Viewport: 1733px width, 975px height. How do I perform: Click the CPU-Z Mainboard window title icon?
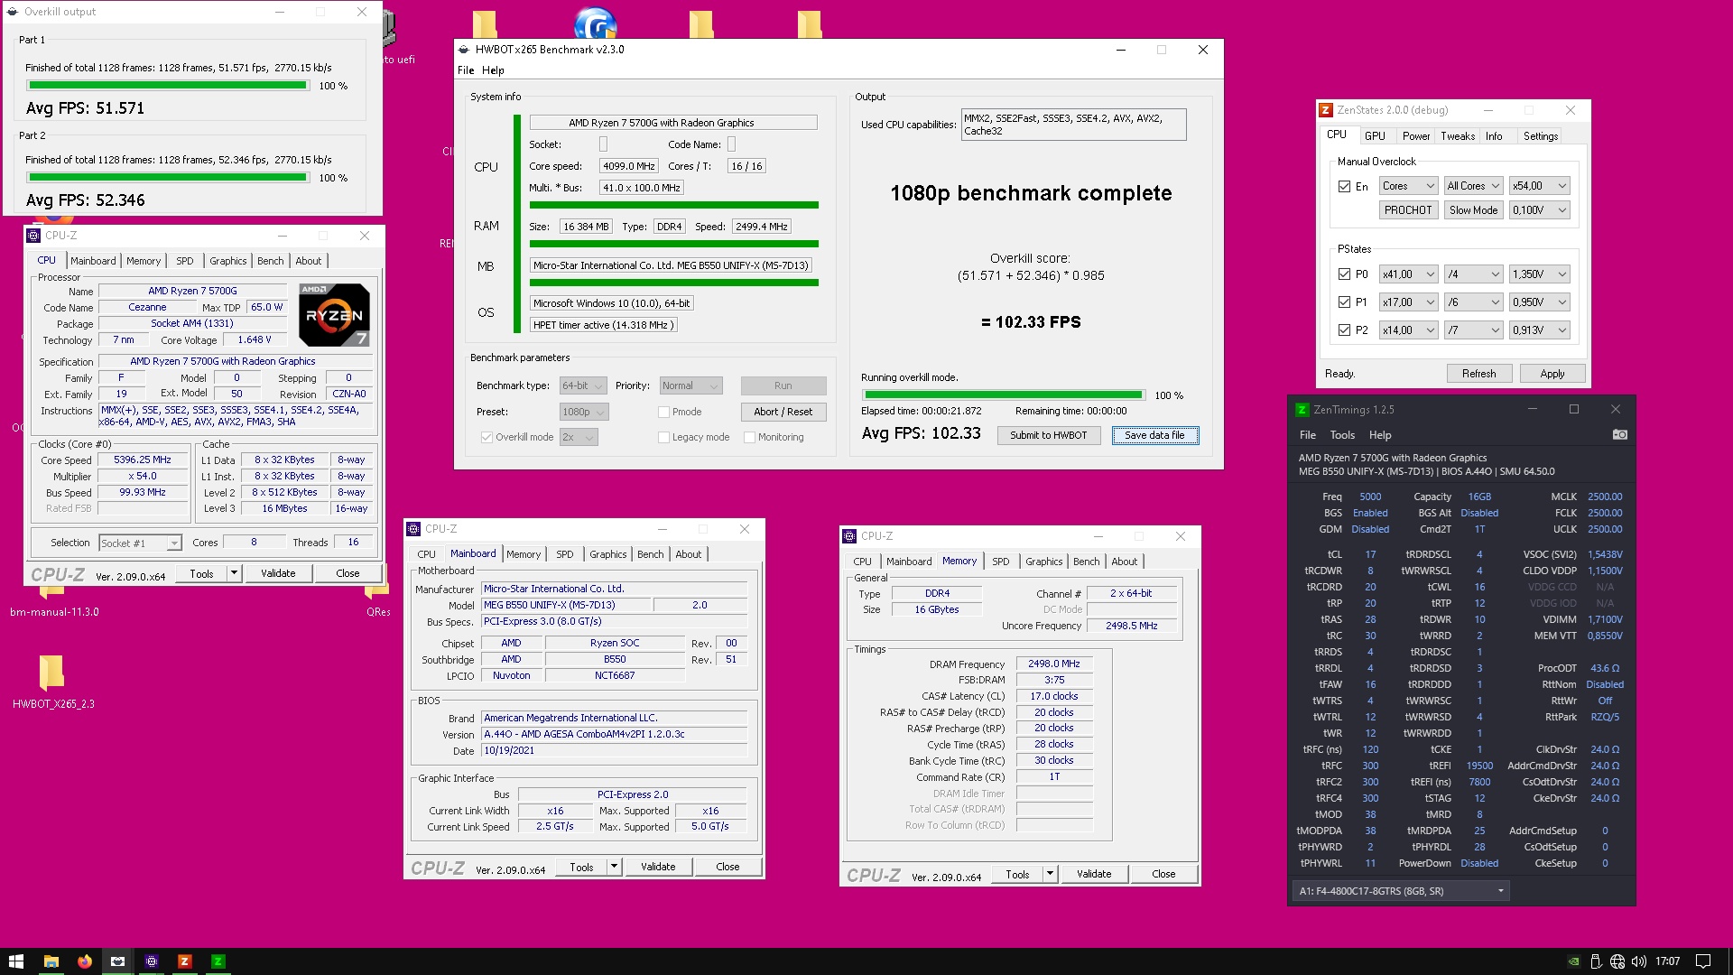(413, 528)
